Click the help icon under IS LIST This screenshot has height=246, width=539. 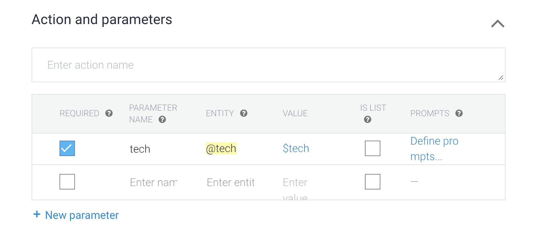[368, 120]
